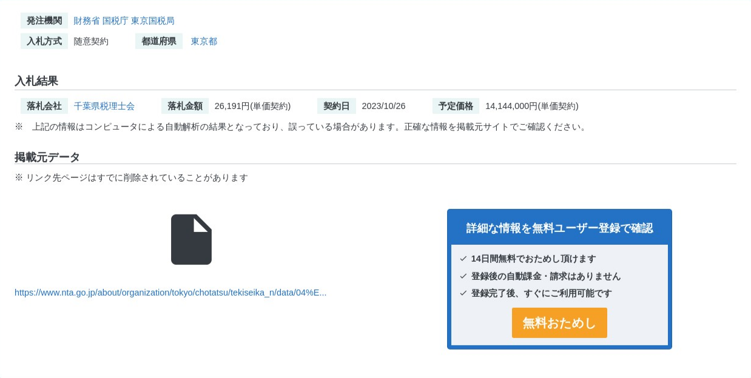Select the 発注機関 label
Viewport: 751px width, 378px height.
point(44,21)
